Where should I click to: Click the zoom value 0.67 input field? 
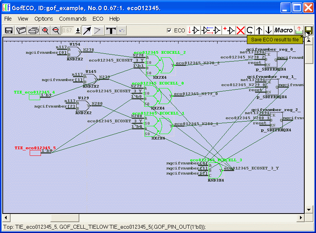[x=68, y=30]
